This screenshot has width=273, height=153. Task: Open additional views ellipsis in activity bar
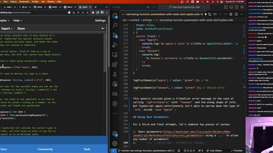click(115, 113)
